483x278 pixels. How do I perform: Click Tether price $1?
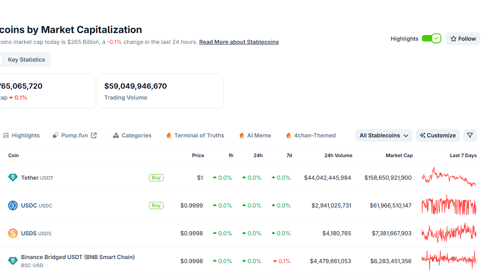(x=200, y=178)
